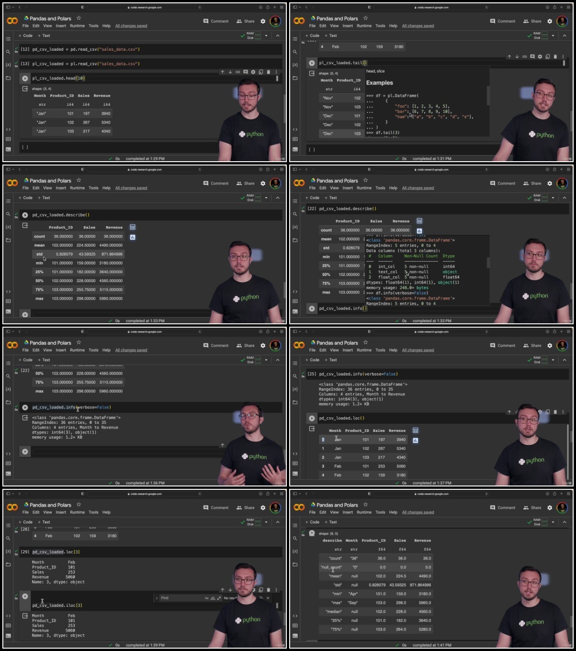Mirror the head(10) cell in a tab
576x651 pixels.
tap(261, 72)
